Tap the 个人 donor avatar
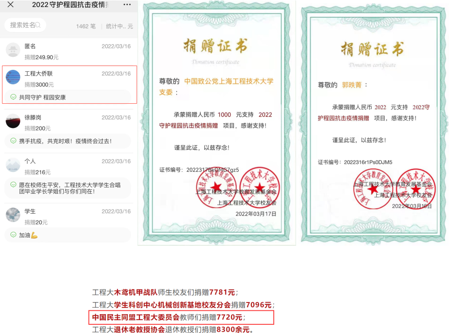 point(13,165)
